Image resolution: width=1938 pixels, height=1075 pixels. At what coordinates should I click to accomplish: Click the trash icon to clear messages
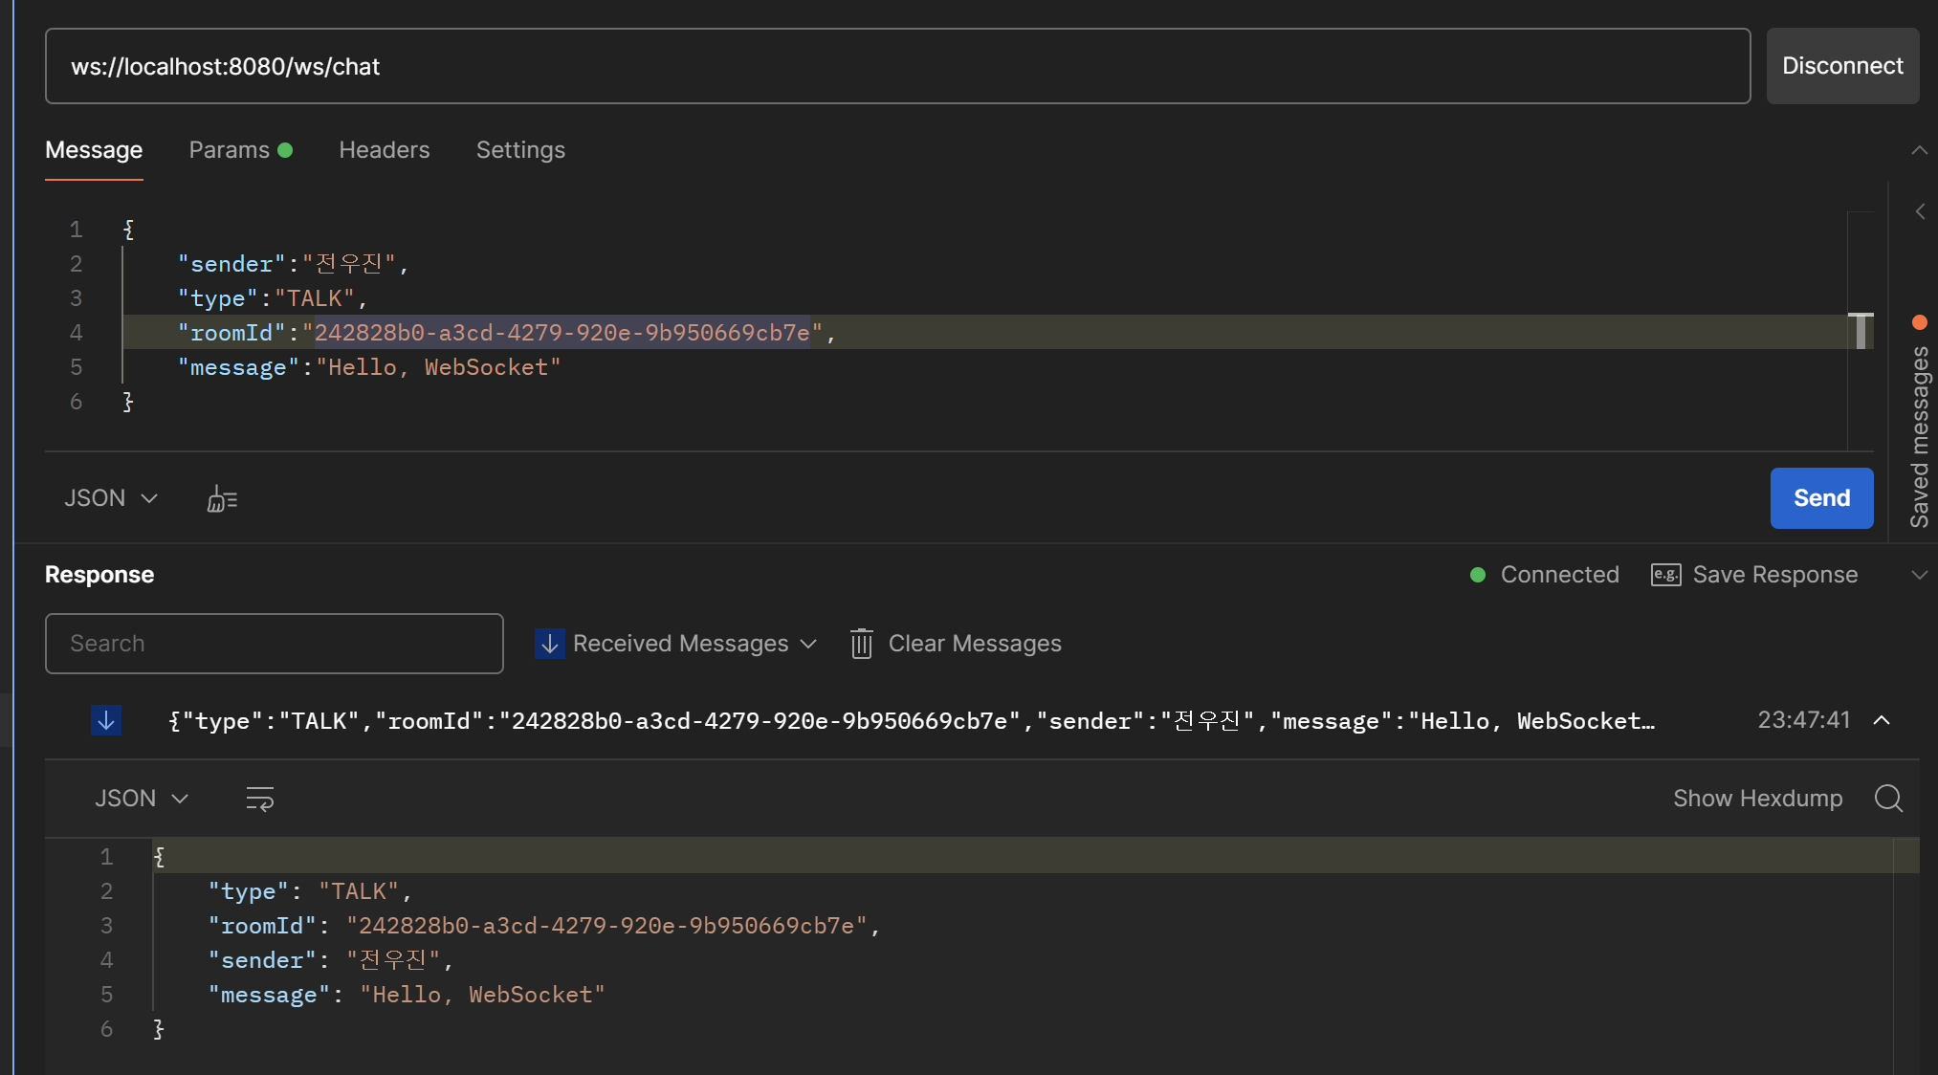pos(861,644)
